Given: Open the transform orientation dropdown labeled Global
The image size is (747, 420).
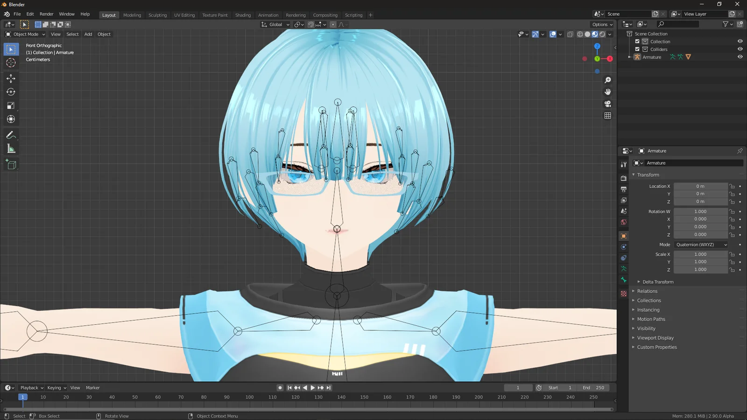Looking at the screenshot, I should (275, 24).
